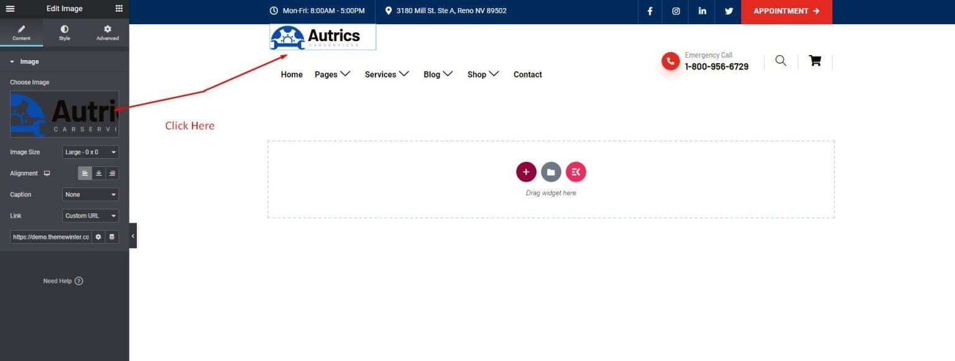Open the Link type dropdown
Image resolution: width=955 pixels, height=361 pixels.
pos(90,216)
